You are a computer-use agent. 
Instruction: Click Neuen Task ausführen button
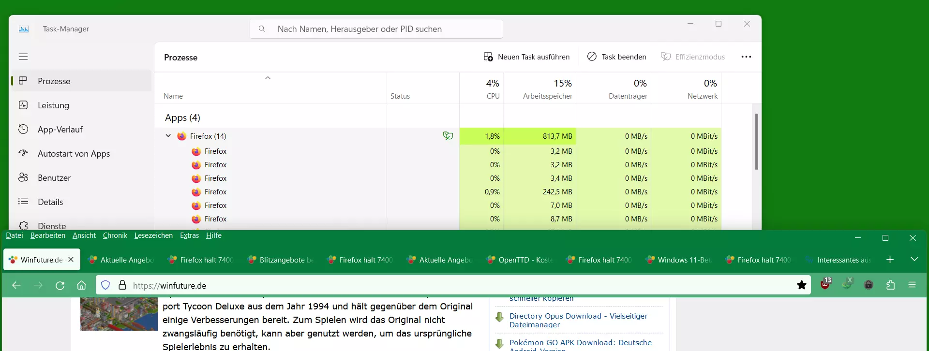pos(526,57)
